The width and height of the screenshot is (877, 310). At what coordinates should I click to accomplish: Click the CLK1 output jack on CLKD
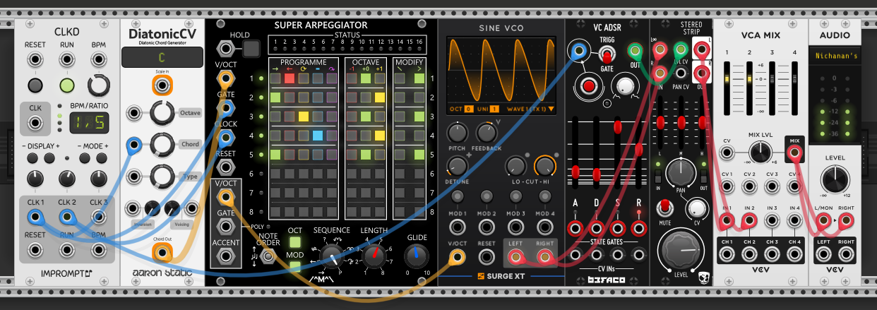click(35, 217)
